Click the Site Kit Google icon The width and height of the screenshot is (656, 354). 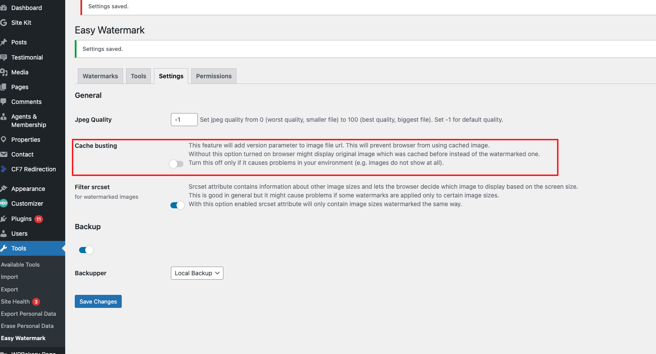3,23
